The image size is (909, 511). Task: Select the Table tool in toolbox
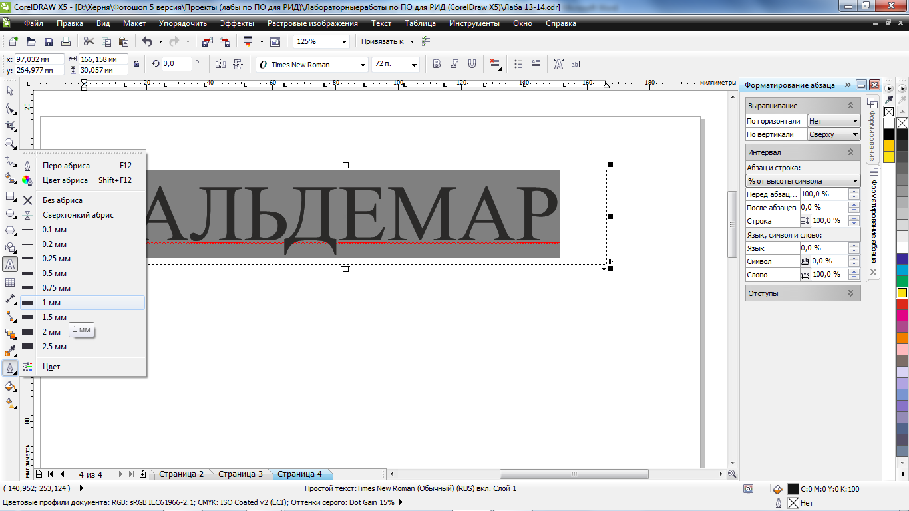(10, 282)
